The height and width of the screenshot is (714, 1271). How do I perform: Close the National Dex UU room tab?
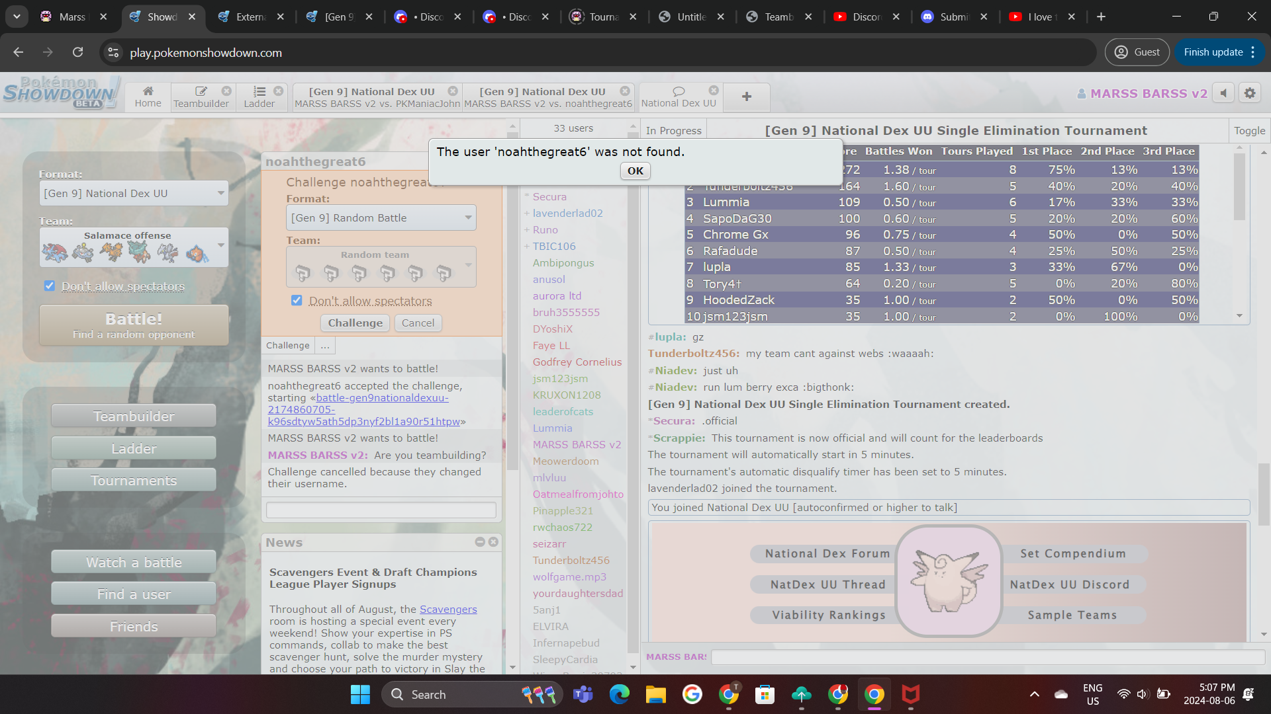point(713,91)
